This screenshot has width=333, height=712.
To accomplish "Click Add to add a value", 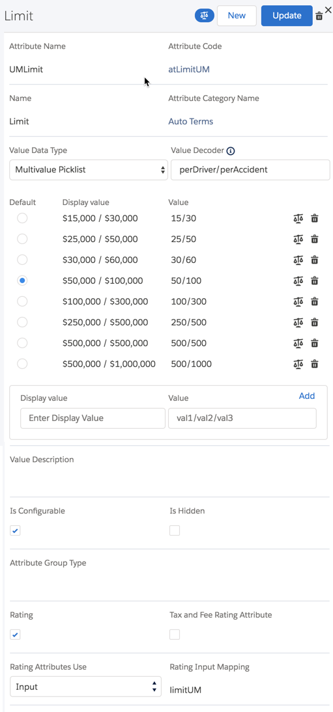I will [x=307, y=396].
